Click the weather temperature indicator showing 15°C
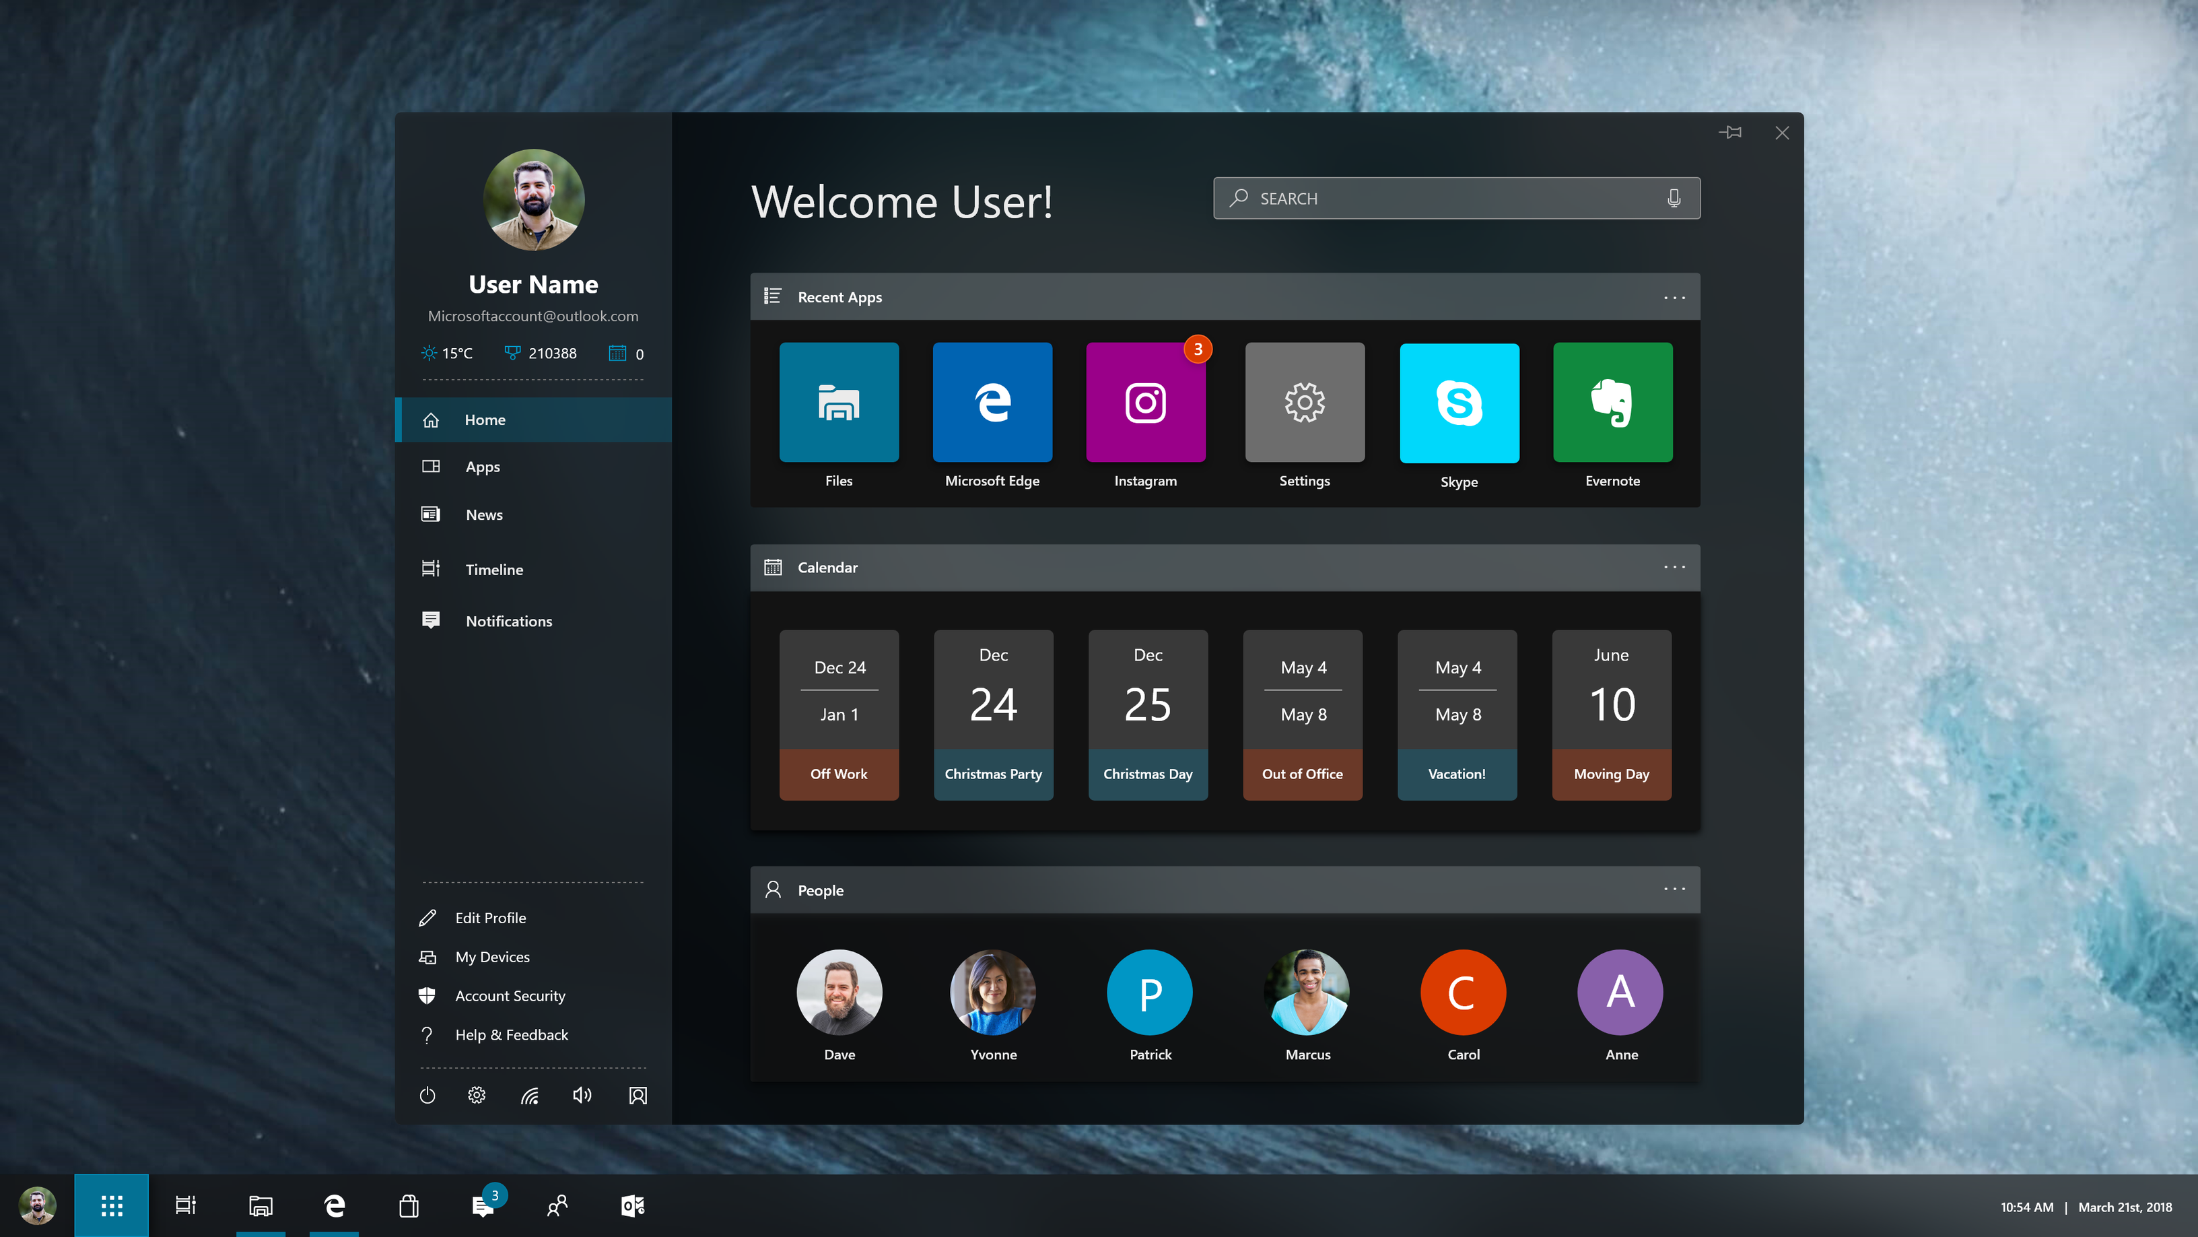The image size is (2198, 1237). pyautogui.click(x=447, y=353)
